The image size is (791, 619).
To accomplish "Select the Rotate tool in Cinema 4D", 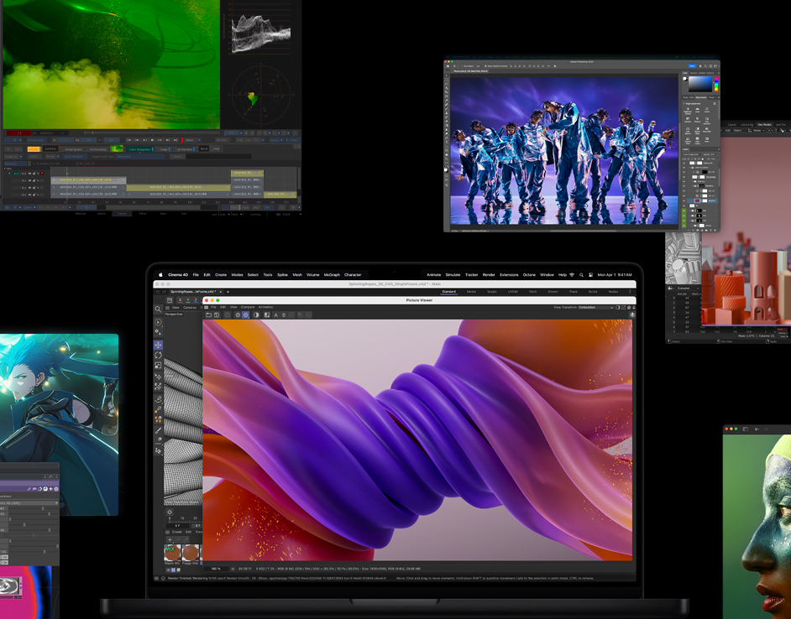I will point(158,355).
